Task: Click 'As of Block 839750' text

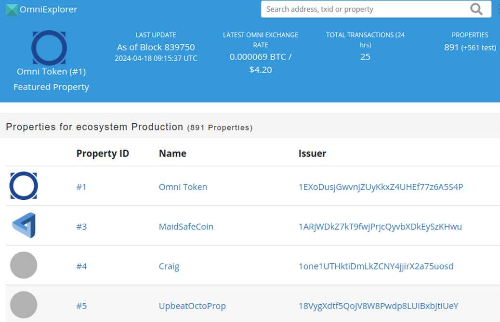Action: 156,47
